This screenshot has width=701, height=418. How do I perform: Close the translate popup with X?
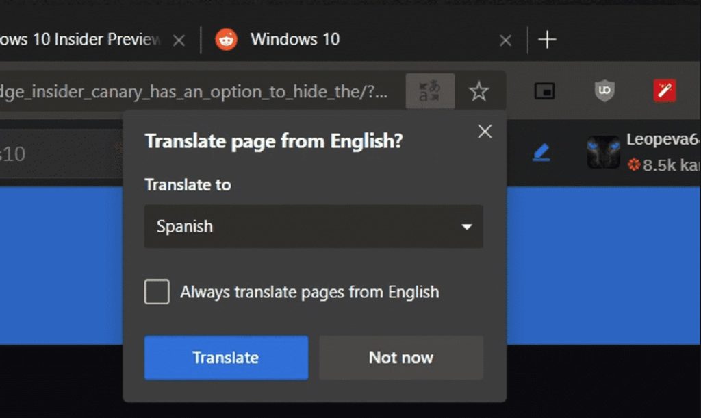point(485,132)
